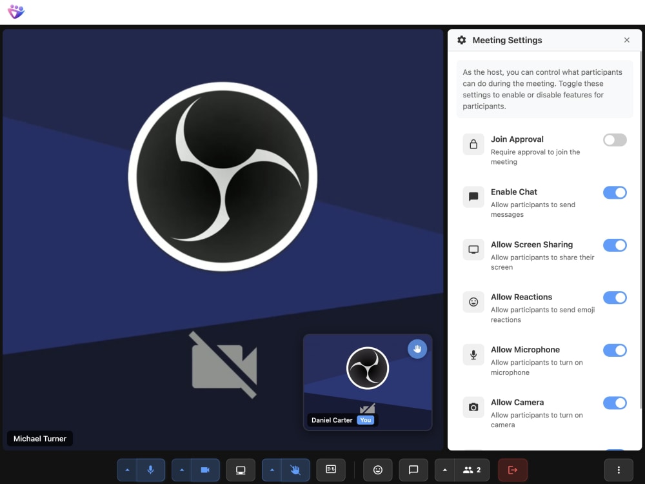Click the Allow Reactions smiley icon
The image size is (645, 484).
point(473,302)
